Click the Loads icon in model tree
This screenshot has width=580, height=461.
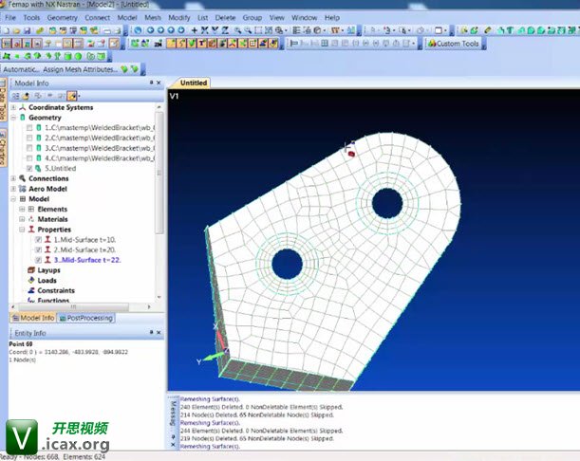point(29,280)
